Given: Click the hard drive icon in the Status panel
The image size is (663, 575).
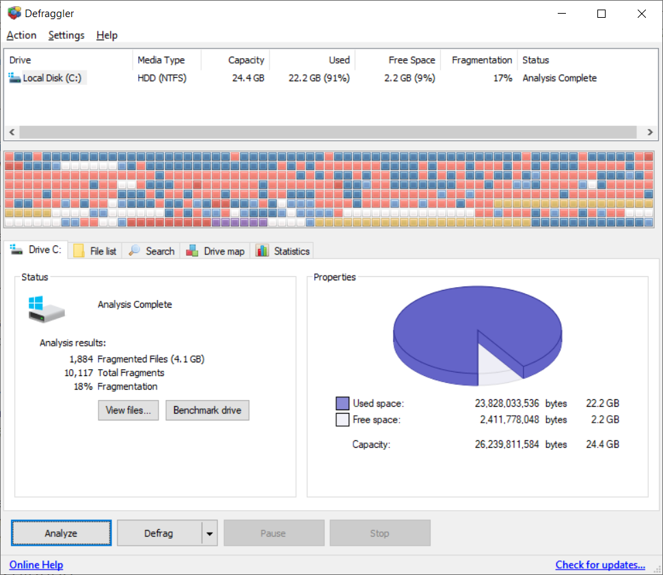Looking at the screenshot, I should pos(46,308).
